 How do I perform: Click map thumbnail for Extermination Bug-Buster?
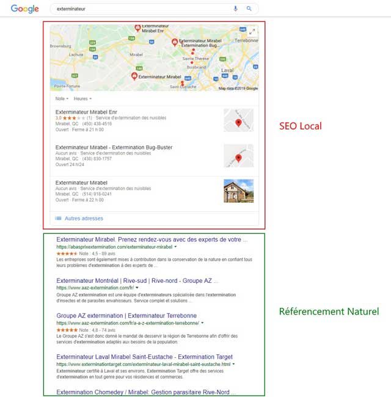coord(238,156)
